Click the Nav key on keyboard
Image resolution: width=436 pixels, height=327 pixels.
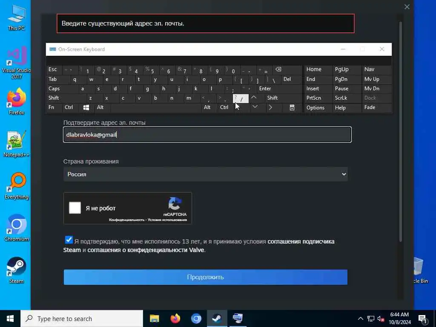tap(376, 69)
